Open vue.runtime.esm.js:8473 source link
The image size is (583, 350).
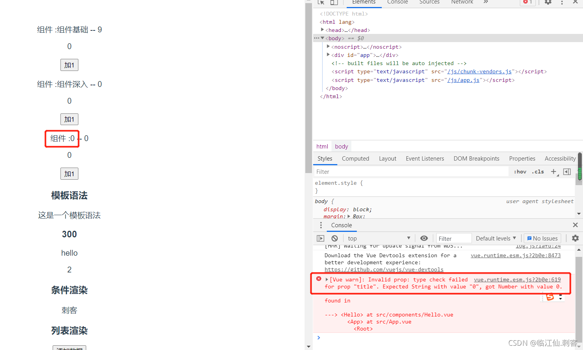(516, 255)
